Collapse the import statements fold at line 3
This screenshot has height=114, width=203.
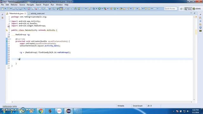[10, 21]
